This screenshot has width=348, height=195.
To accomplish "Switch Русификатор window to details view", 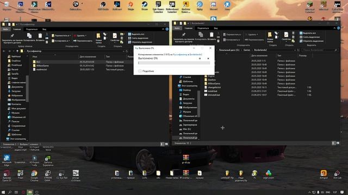I will pyautogui.click(x=162, y=144).
